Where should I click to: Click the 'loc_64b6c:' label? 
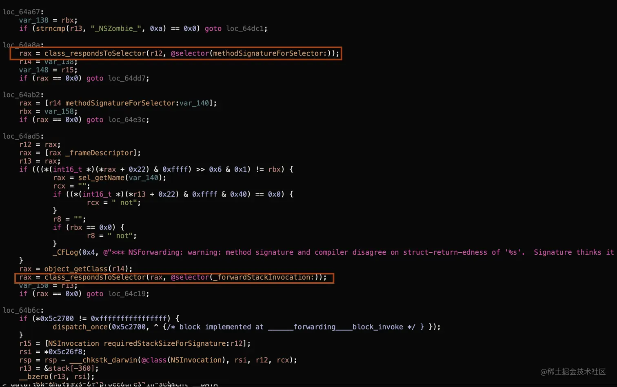pos(23,310)
